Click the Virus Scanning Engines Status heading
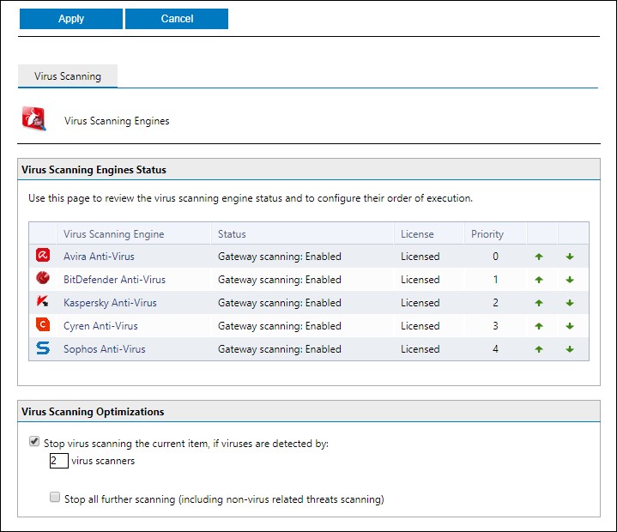This screenshot has width=617, height=532. (94, 170)
